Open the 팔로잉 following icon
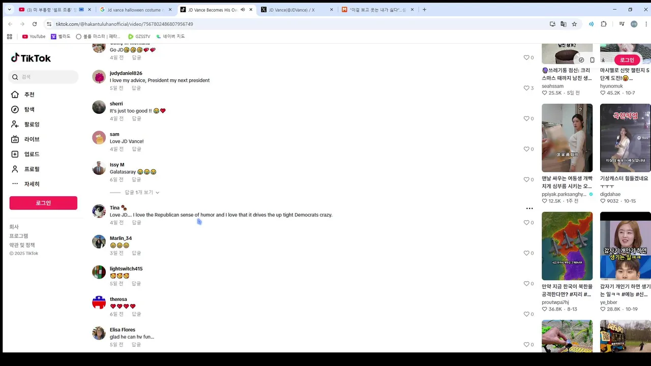Image resolution: width=651 pixels, height=366 pixels. point(15,124)
